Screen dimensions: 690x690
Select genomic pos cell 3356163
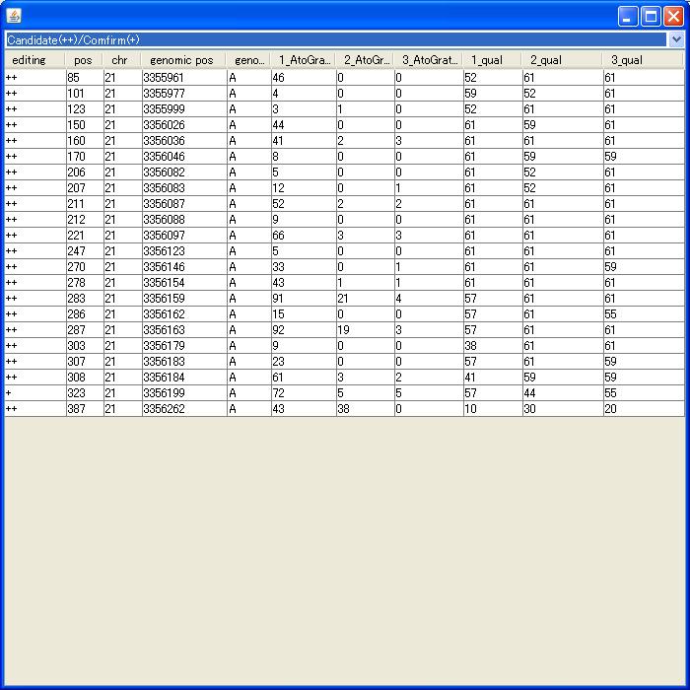coord(184,330)
